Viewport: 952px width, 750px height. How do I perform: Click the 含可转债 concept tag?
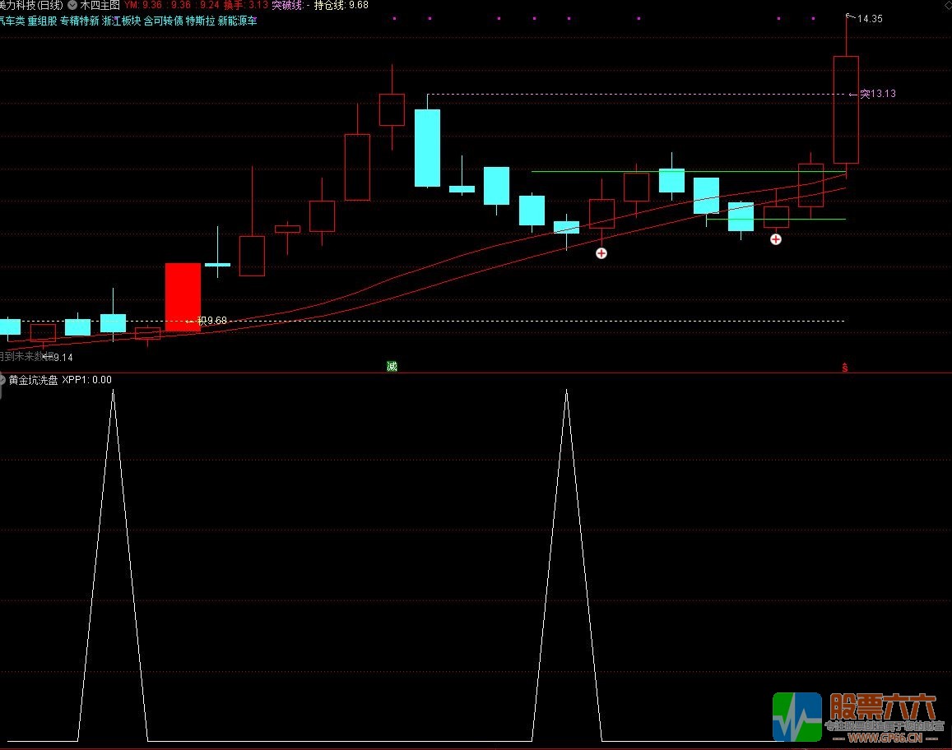163,21
